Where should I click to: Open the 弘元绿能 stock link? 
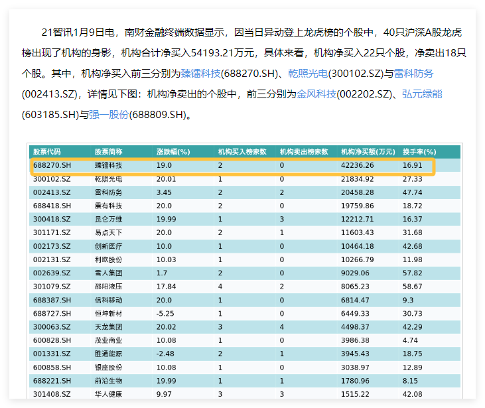pyautogui.click(x=422, y=94)
